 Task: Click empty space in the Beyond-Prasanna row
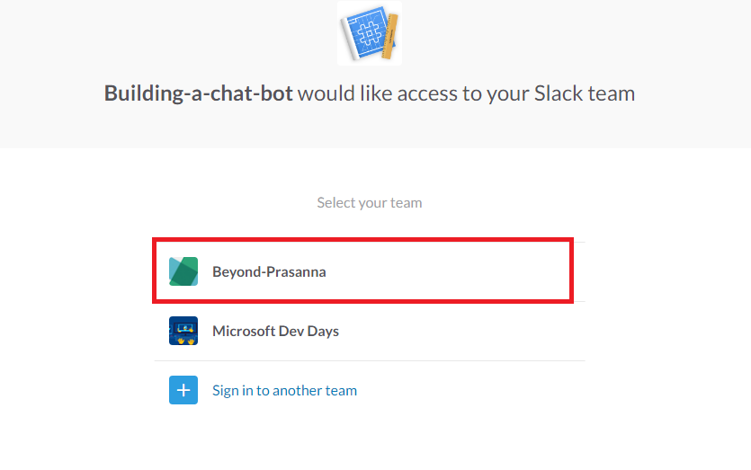450,271
